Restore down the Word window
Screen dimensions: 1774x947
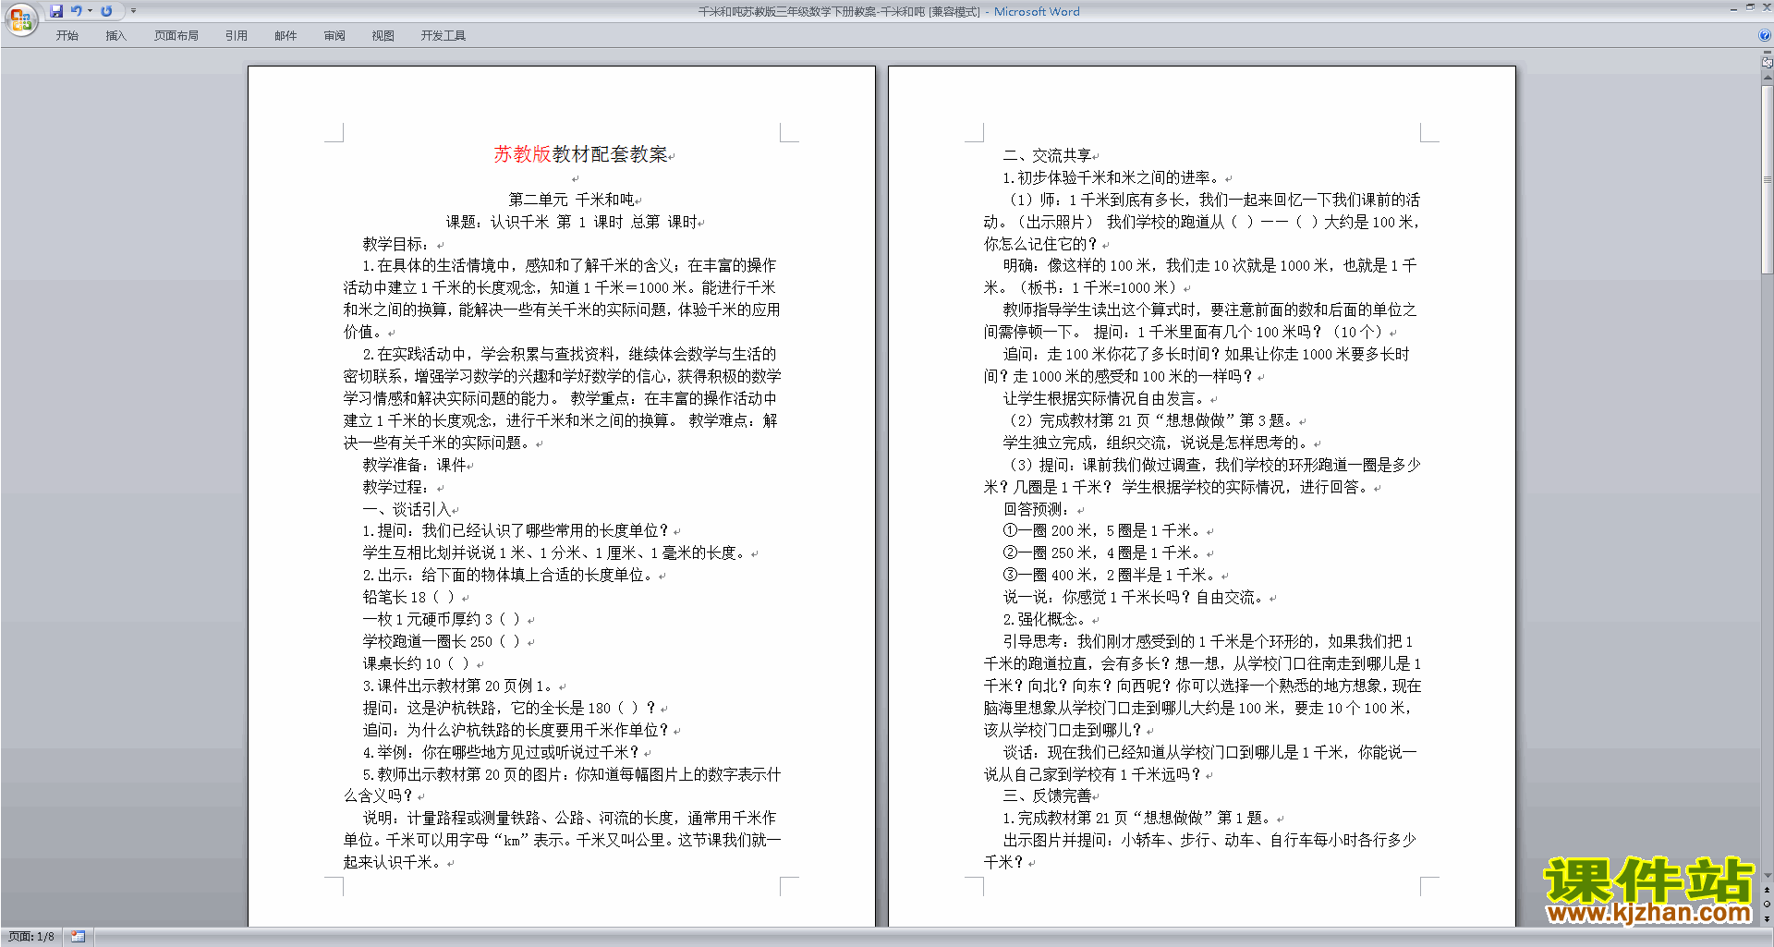click(x=1750, y=8)
